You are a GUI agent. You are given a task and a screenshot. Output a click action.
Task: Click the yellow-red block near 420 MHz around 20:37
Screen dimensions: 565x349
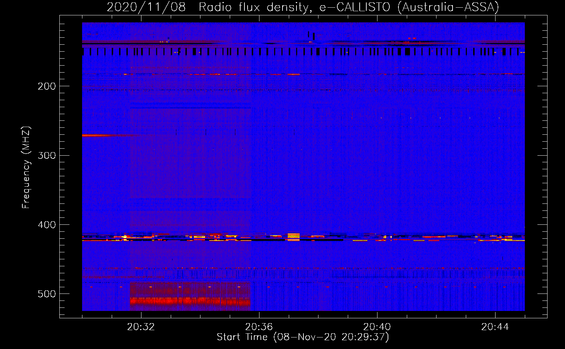[294, 237]
